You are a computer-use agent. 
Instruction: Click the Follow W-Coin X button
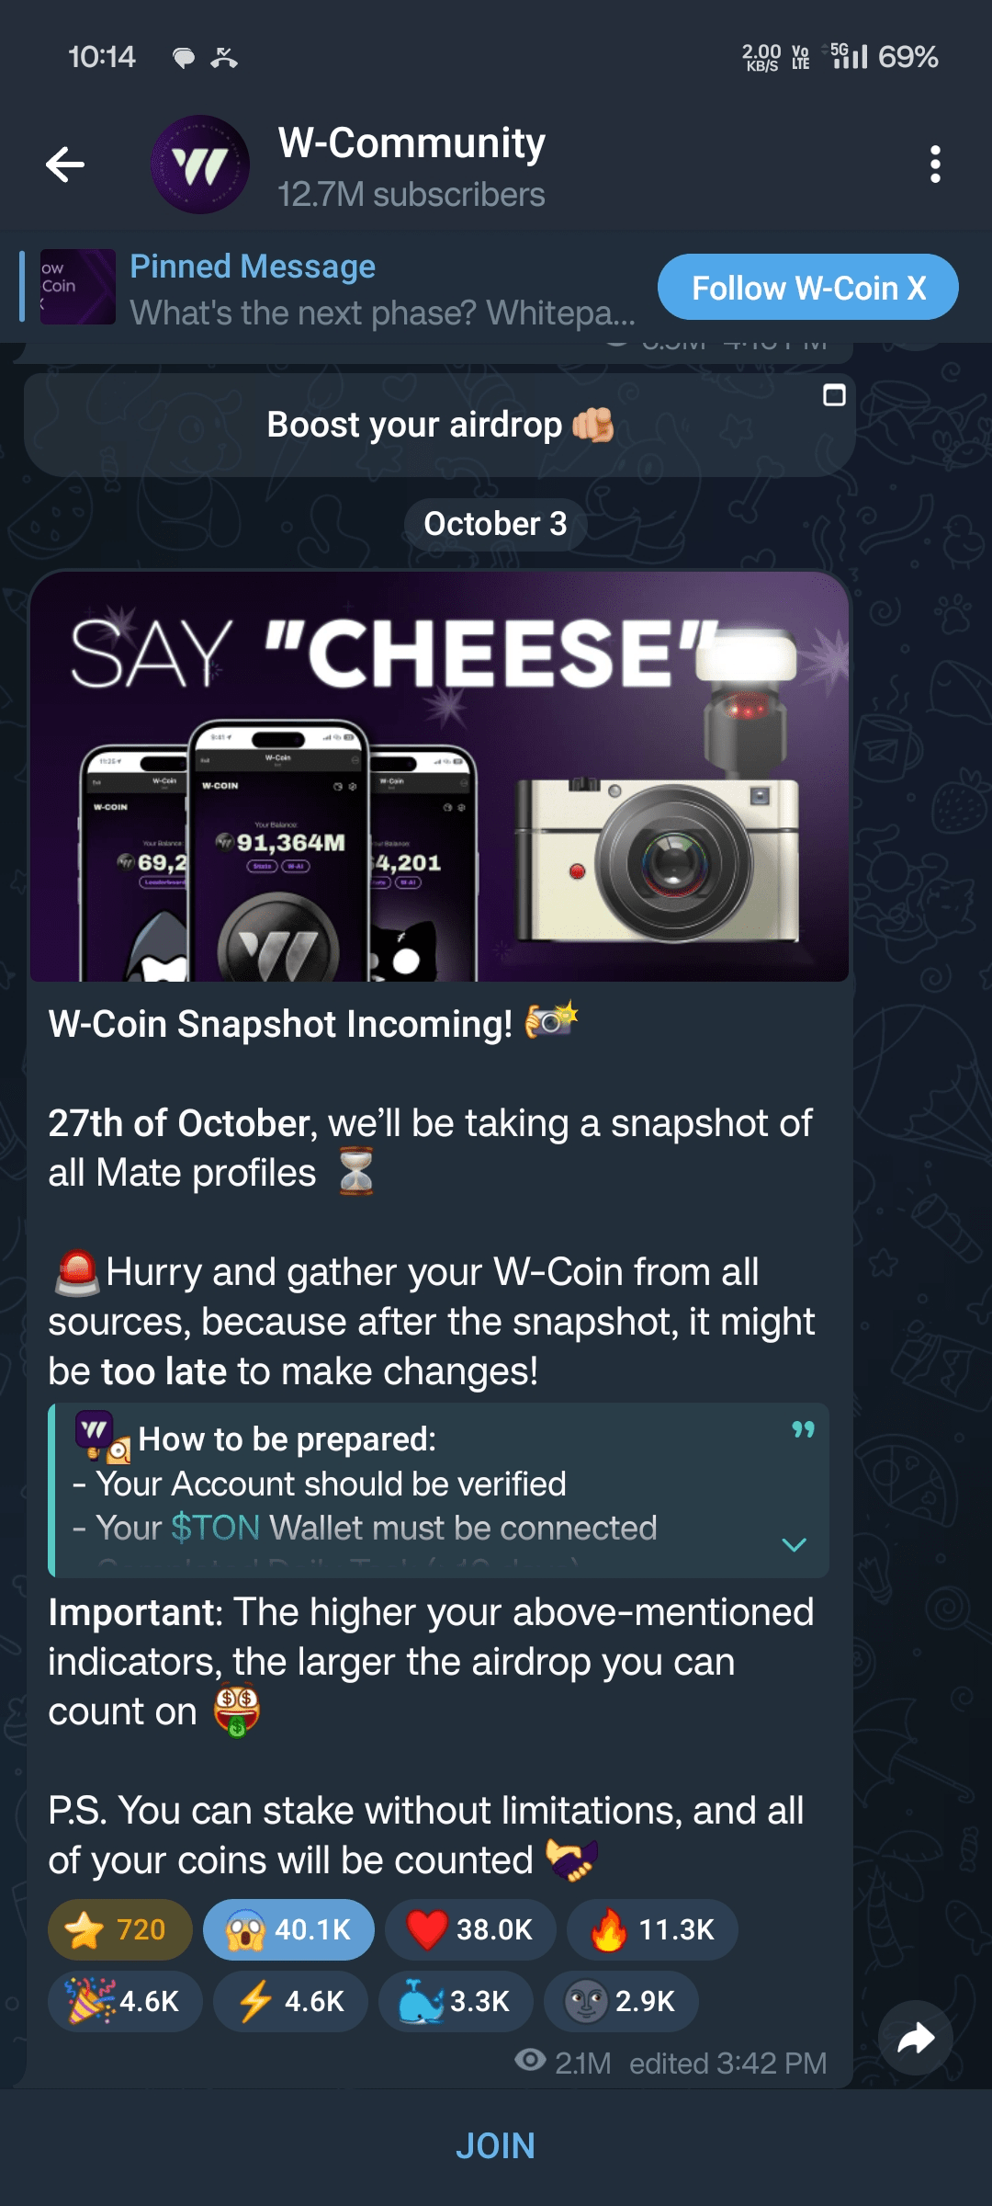pos(808,288)
